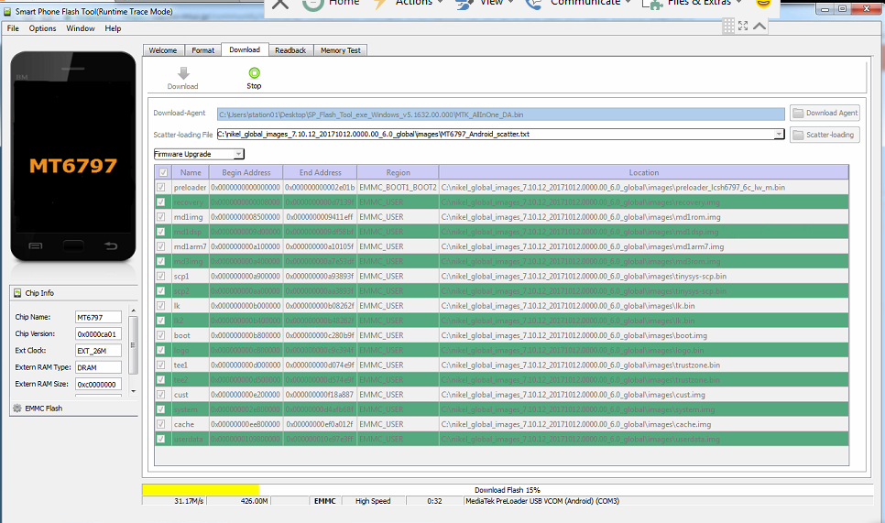Screen dimensions: 885x523
Task: Open TeamViewer Actions lightning icon
Action: coord(379,4)
